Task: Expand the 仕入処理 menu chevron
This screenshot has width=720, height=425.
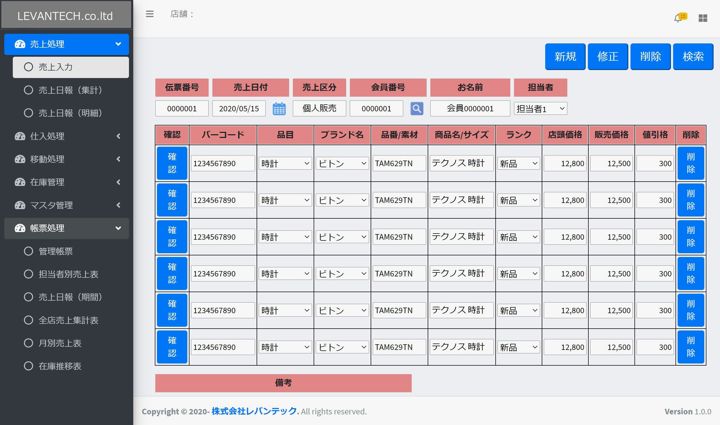Action: (118, 136)
